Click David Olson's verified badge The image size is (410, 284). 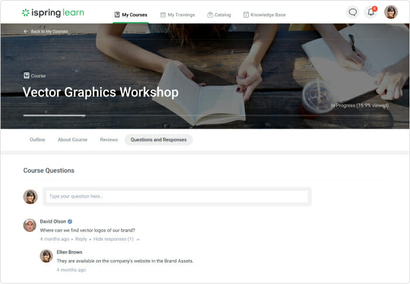[70, 221]
